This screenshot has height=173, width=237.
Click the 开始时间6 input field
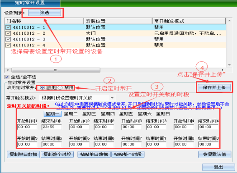(x=79, y=144)
